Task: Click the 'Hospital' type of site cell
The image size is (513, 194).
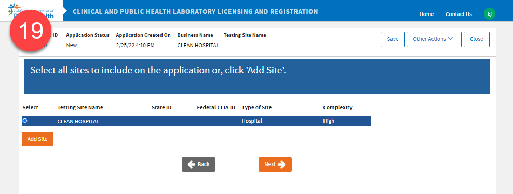Action: (252, 121)
